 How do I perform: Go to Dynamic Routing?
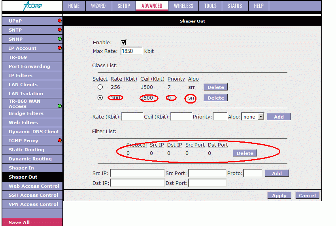[32, 159]
